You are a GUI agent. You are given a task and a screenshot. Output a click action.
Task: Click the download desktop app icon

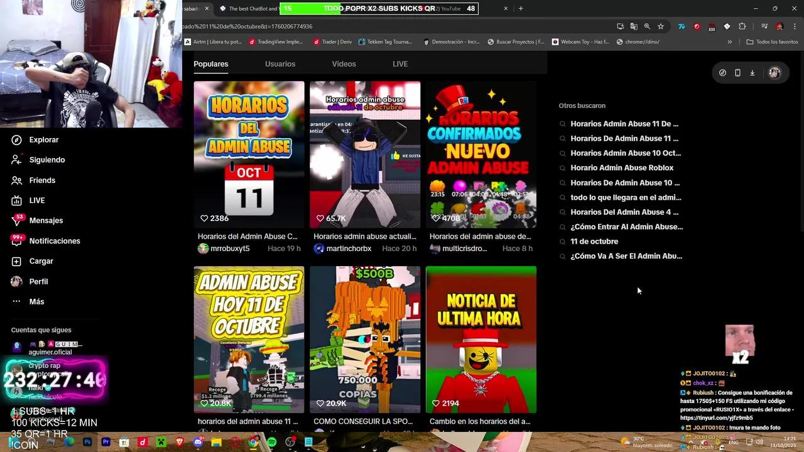(x=752, y=73)
